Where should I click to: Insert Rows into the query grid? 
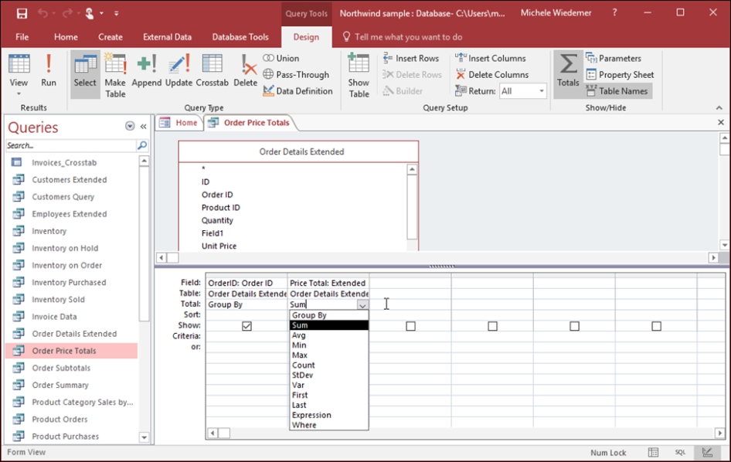[411, 58]
